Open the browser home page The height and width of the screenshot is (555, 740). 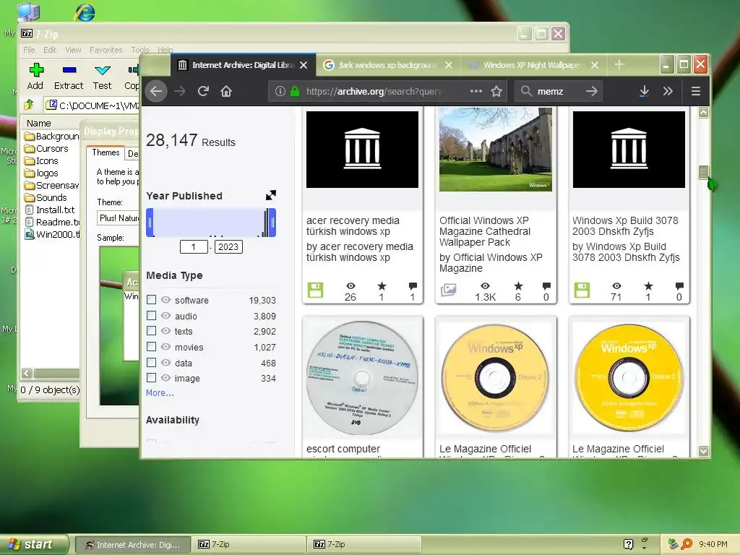point(226,91)
